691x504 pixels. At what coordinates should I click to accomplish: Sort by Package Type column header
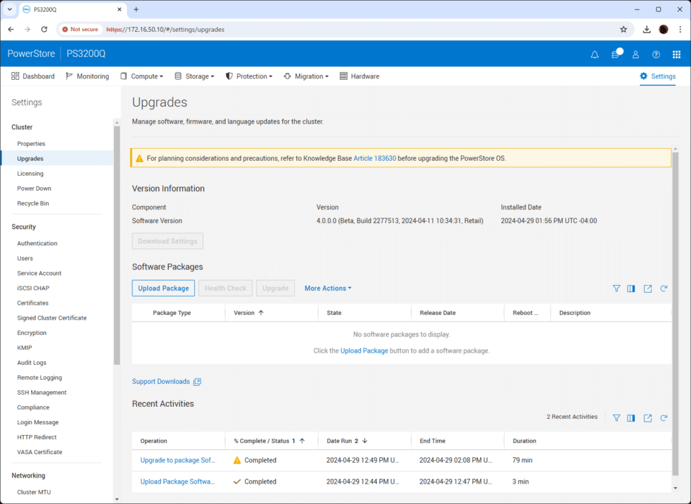click(172, 313)
